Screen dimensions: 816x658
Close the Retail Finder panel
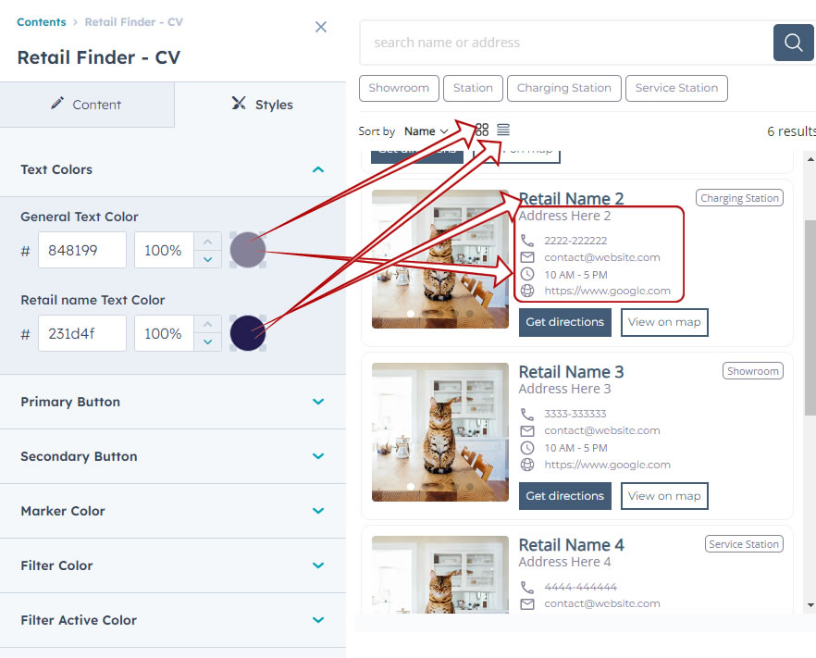pyautogui.click(x=320, y=27)
